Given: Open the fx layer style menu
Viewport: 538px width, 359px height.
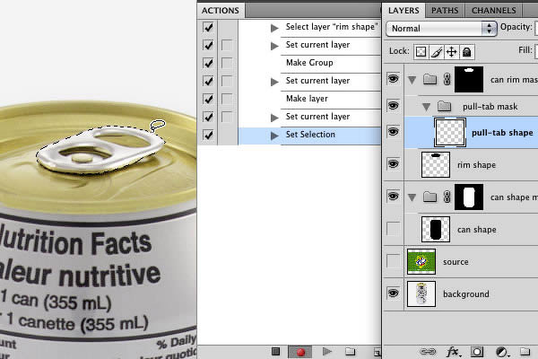Looking at the screenshot, I should [454, 352].
